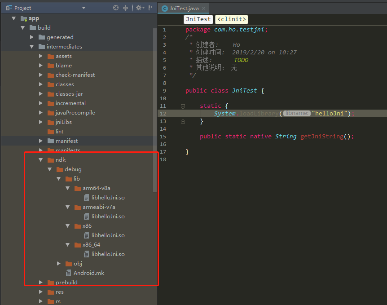
Task: Open Project panel settings gear
Action: [x=140, y=8]
